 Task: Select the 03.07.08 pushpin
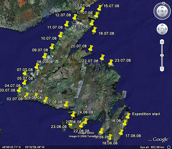tap(19, 90)
